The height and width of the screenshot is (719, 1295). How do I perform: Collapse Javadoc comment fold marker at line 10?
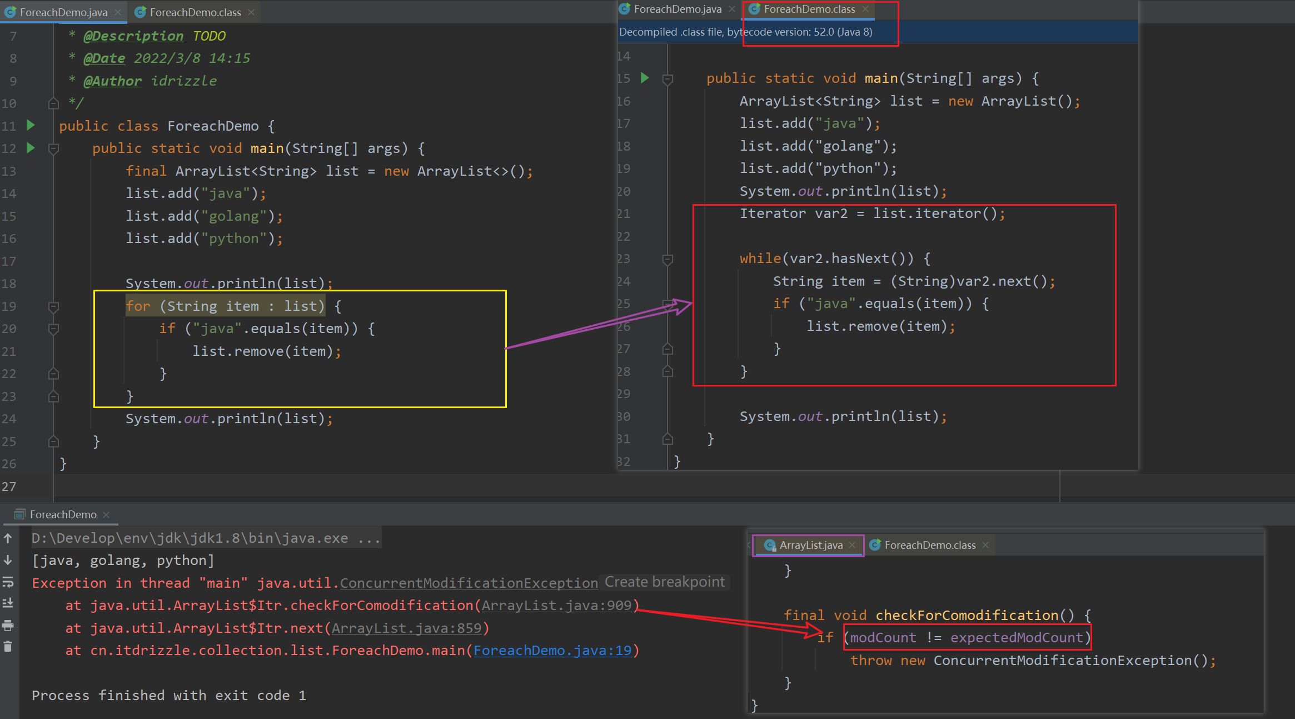[x=53, y=103]
